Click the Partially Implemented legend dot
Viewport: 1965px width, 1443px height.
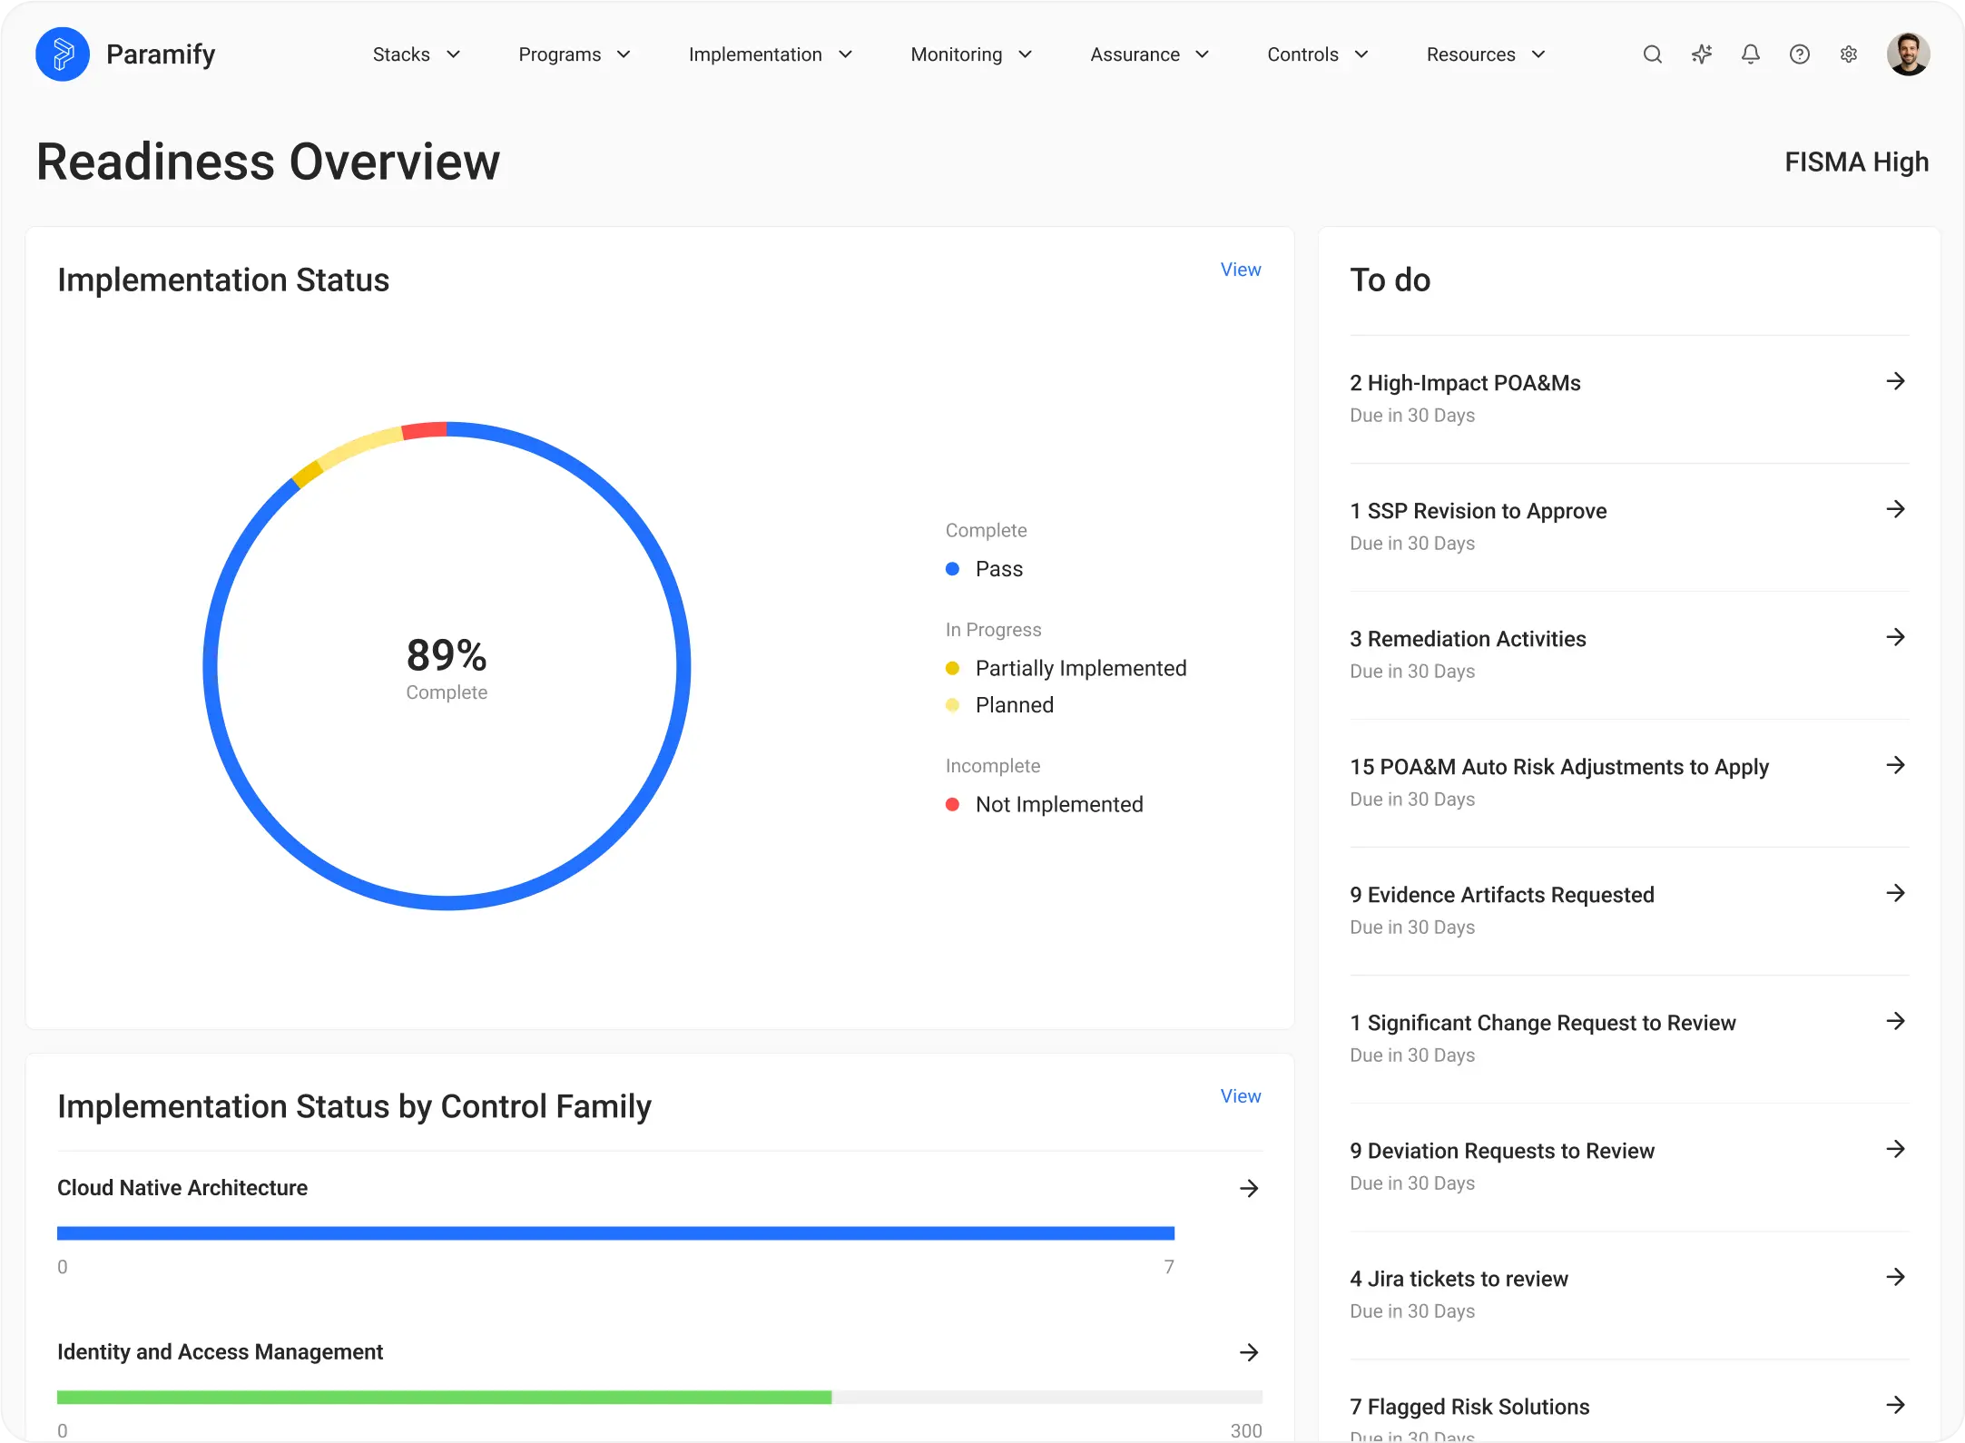[952, 668]
